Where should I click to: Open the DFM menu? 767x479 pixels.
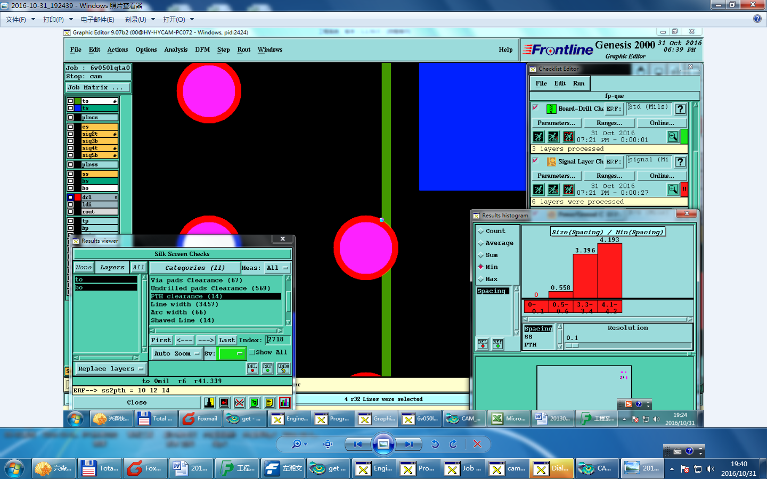point(202,49)
